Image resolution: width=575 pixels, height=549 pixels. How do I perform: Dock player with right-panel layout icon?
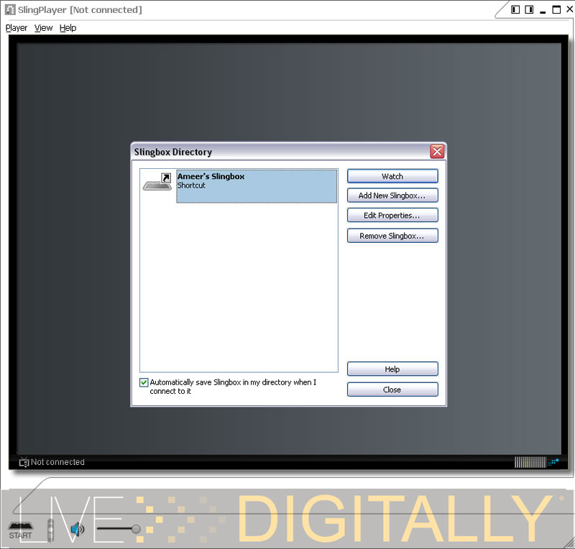point(529,9)
